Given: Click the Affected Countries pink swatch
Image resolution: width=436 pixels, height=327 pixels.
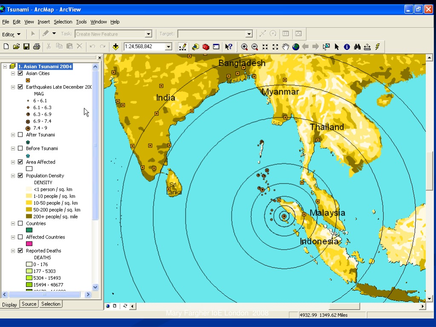Looking at the screenshot, I should coord(29,244).
